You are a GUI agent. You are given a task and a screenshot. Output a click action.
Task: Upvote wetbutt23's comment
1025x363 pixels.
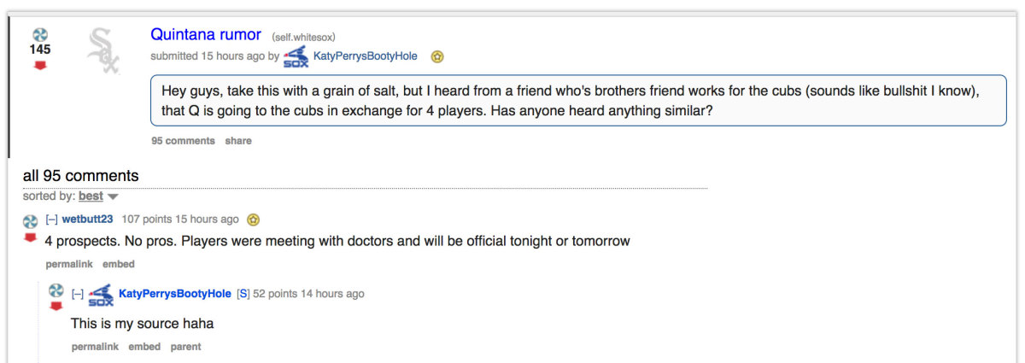click(30, 220)
